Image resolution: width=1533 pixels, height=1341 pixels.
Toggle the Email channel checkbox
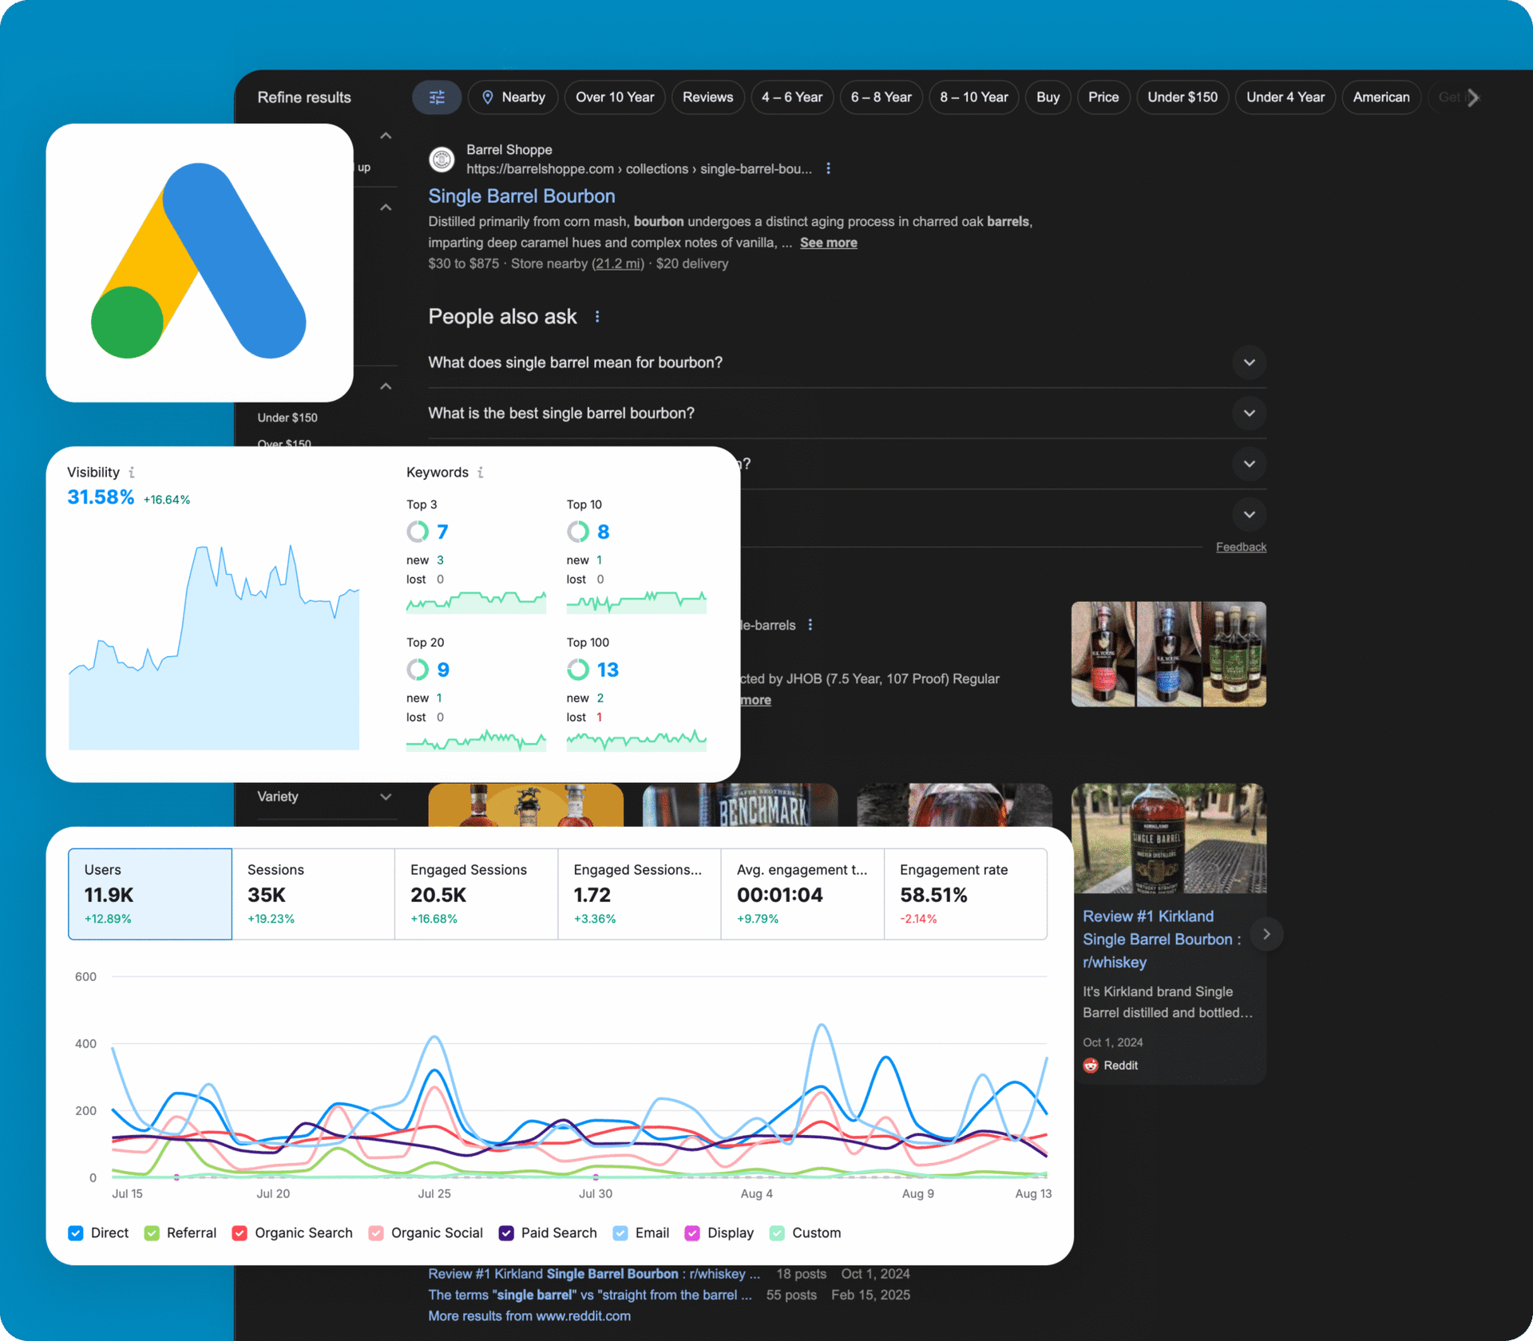[x=620, y=1233]
